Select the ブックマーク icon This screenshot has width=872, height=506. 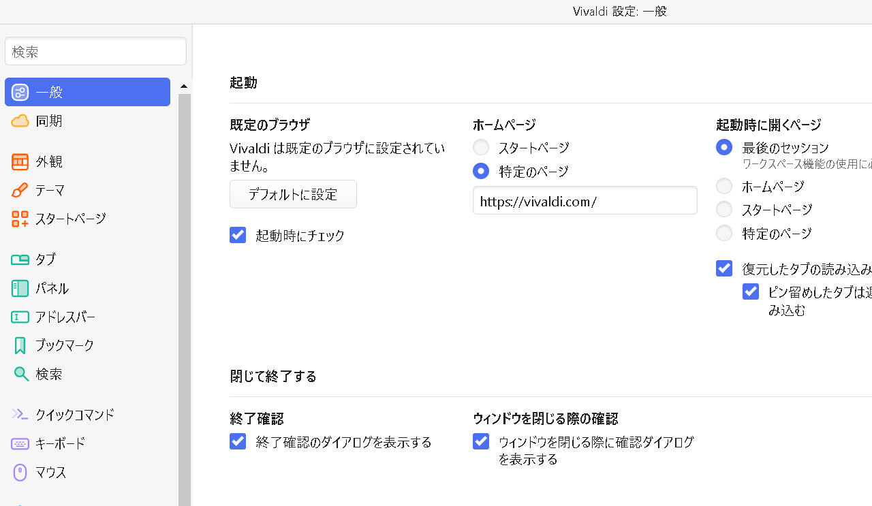[x=20, y=345]
